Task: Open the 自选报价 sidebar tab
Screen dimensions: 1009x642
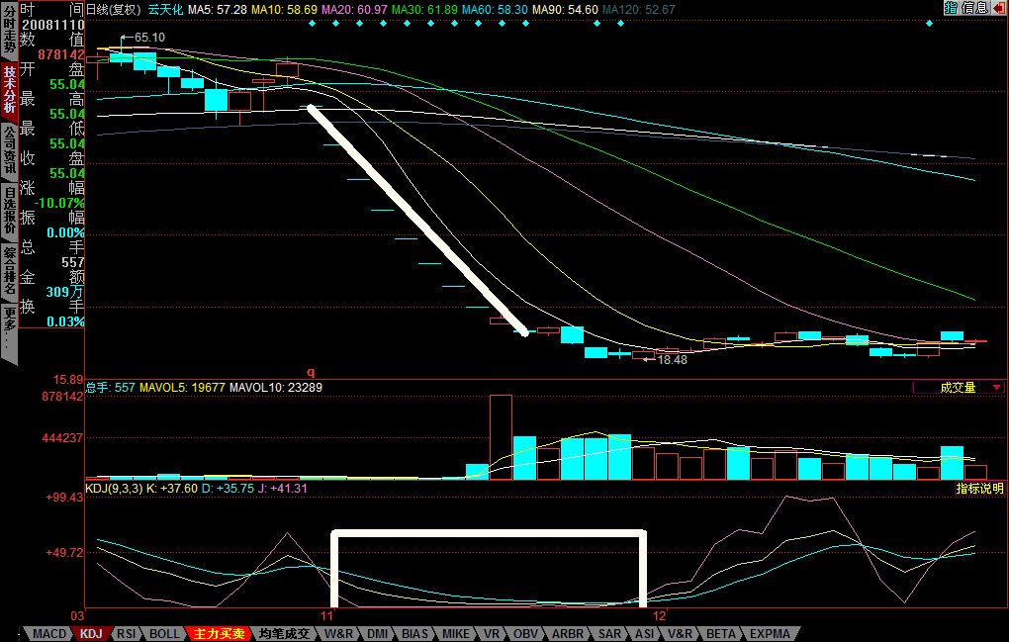Action: [x=9, y=209]
